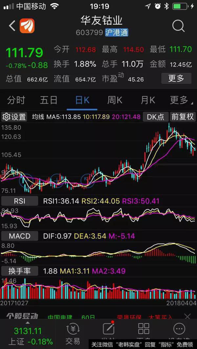Change the 换手率 indicator selector
Viewport: 197px width, 349px height.
tap(20, 271)
